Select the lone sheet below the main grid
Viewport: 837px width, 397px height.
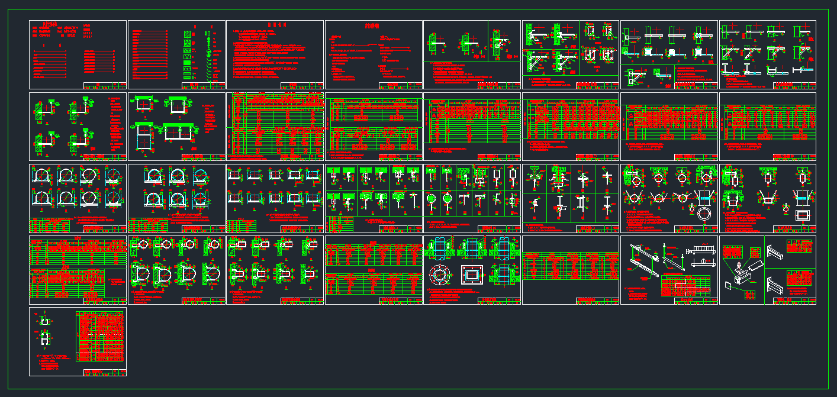(78, 341)
